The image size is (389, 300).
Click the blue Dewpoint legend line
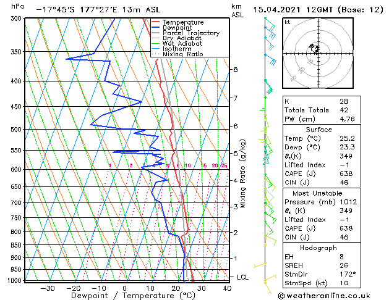[155, 28]
